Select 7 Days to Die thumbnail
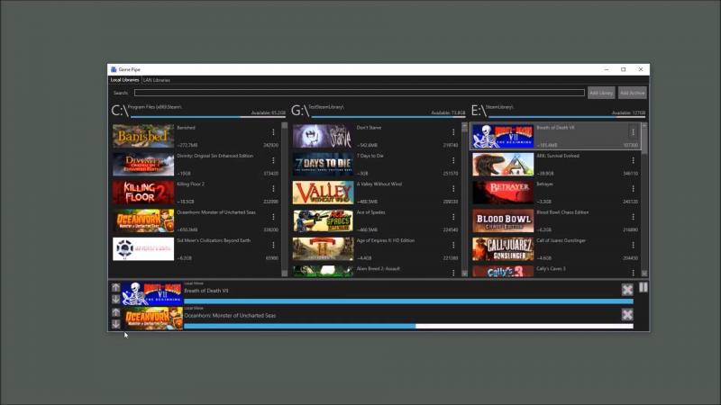Screen dimensions: 721x405 324,165
